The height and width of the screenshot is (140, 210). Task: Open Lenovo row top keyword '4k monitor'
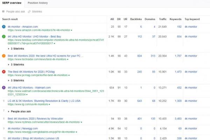click(191, 138)
